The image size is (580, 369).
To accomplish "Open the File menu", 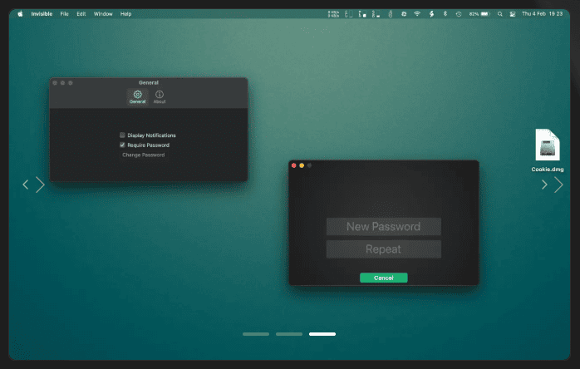I will click(64, 14).
